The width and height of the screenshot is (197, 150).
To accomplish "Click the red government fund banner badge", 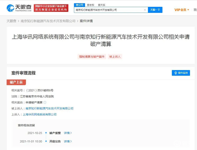I will (51, 8).
